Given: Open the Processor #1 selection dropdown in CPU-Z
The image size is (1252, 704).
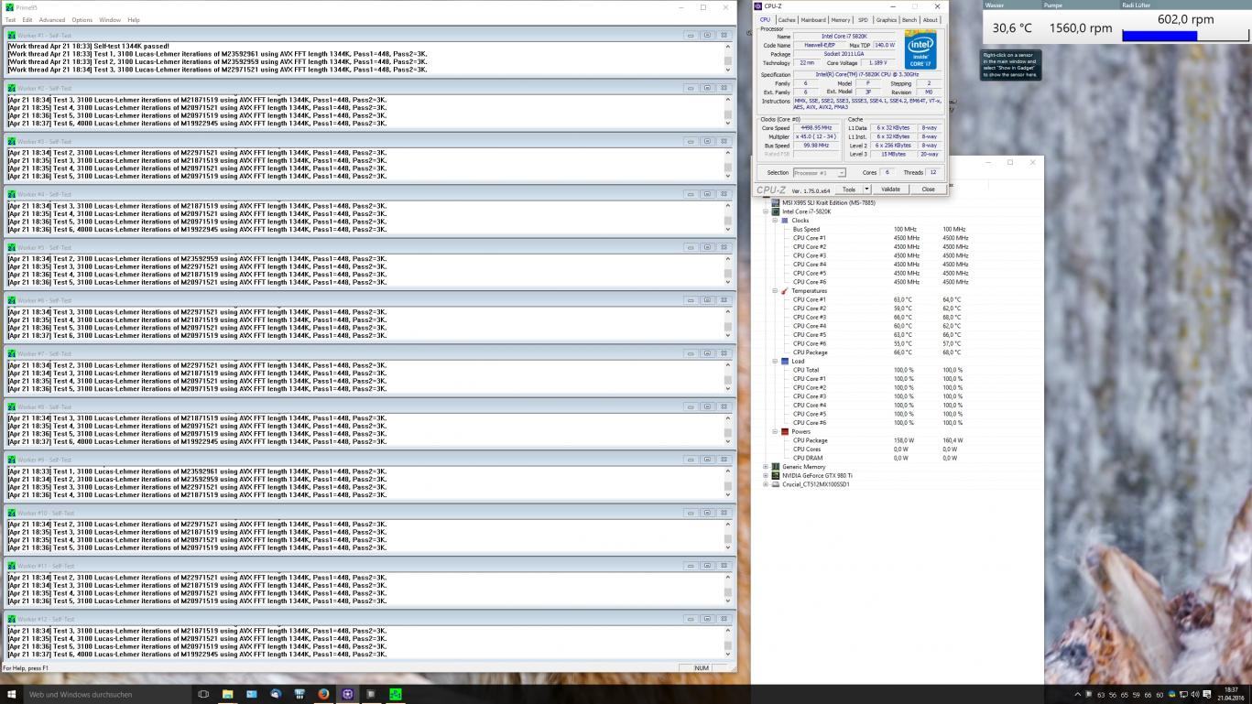Looking at the screenshot, I should click(x=820, y=173).
